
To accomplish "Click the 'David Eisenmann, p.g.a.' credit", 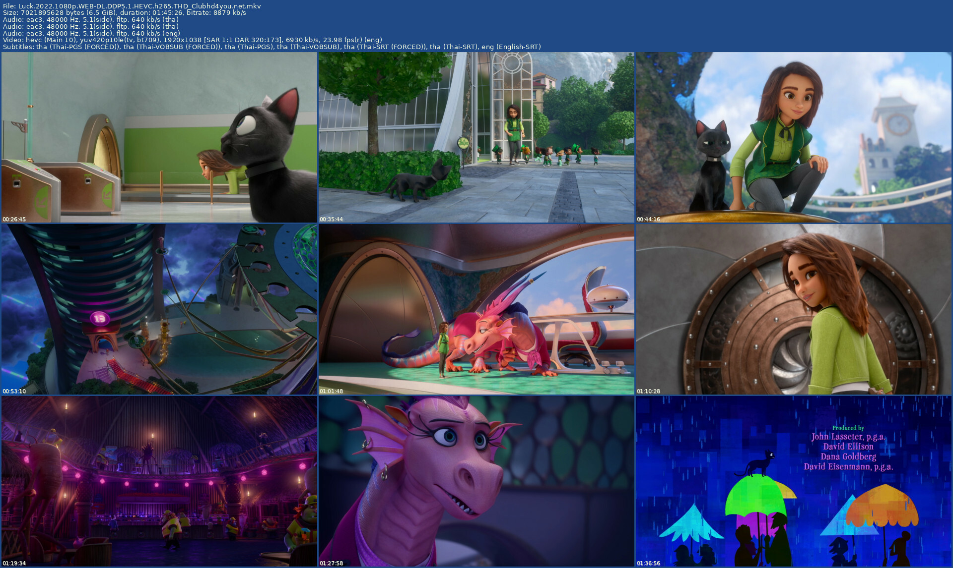I will 848,466.
